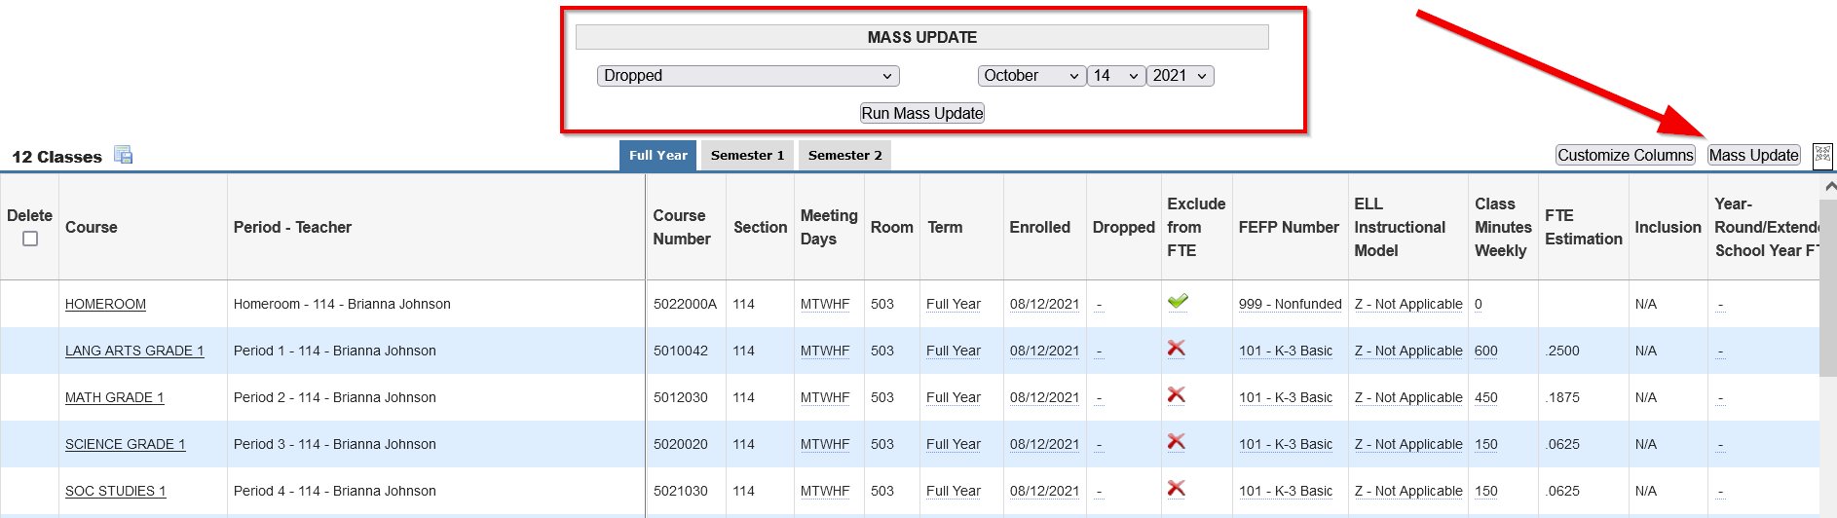The width and height of the screenshot is (1837, 518).
Task: Click the Mass Update button
Action: click(1754, 155)
